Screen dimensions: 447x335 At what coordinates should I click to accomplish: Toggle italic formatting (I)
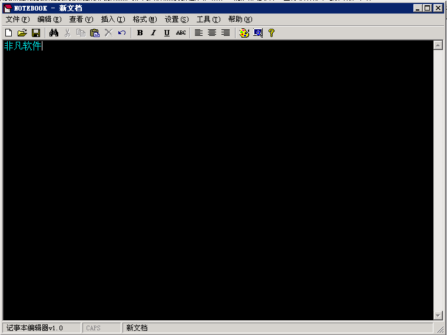coord(153,33)
